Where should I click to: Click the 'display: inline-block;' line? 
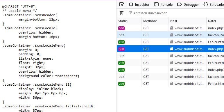41,89
